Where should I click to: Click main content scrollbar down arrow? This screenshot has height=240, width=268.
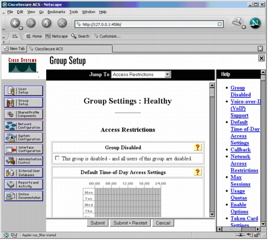tap(212, 214)
